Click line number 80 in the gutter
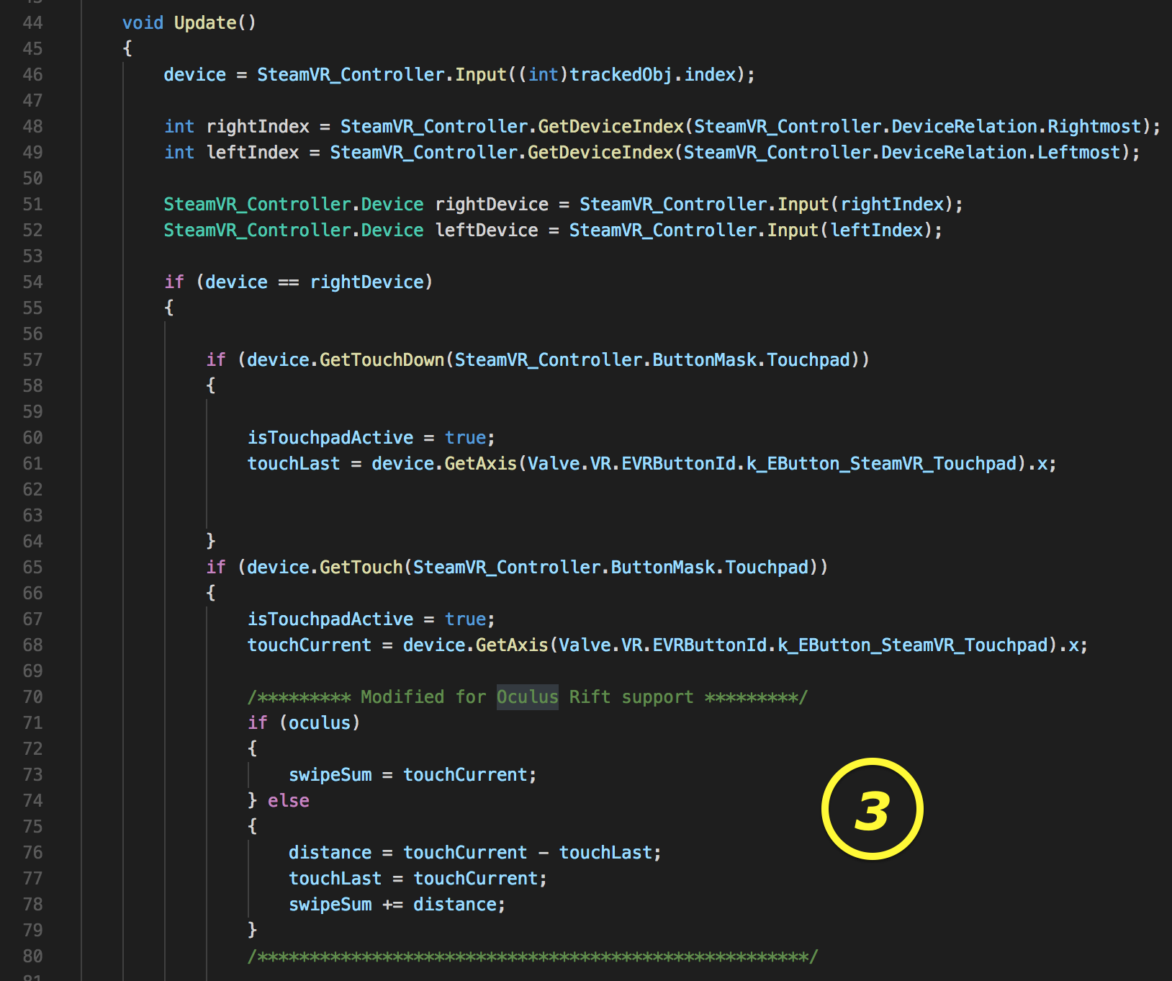 [32, 957]
